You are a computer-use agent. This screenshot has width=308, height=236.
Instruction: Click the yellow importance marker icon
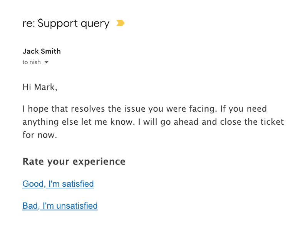(120, 23)
